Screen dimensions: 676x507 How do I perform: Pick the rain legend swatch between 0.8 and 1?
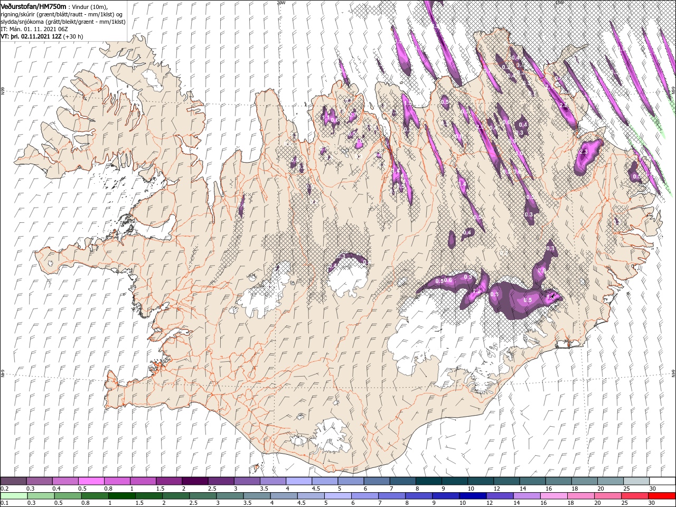point(95,495)
